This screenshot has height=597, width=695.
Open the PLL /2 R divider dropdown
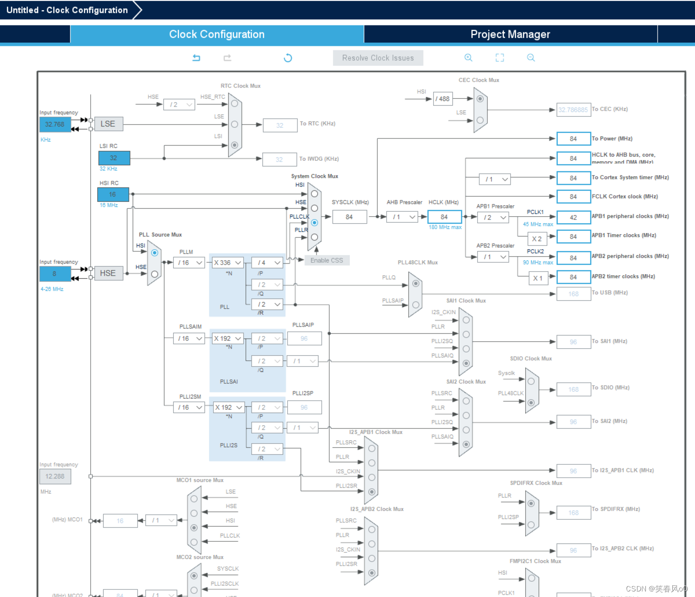[x=267, y=304]
